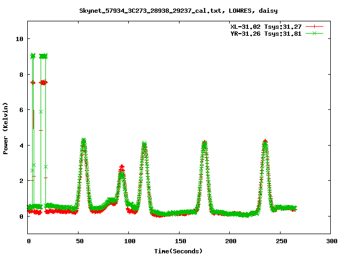Click the legend entry 'XL-31.02 Tsys:31.27'
Image resolution: width=342 pixels, height=256 pixels.
tap(266, 27)
